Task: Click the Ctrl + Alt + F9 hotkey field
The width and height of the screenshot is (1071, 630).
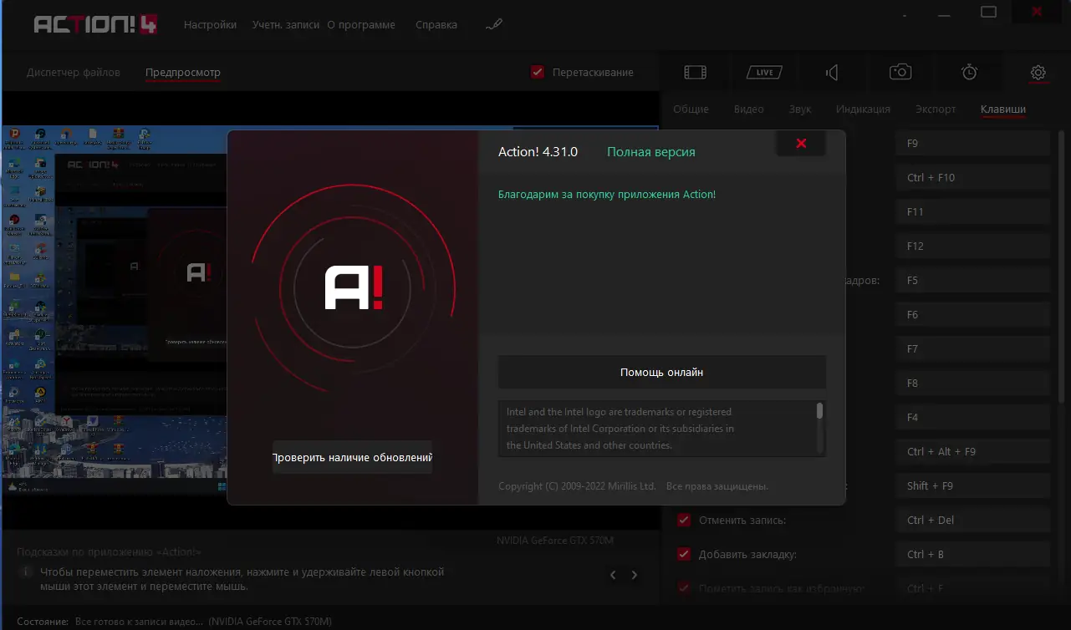Action: point(972,452)
